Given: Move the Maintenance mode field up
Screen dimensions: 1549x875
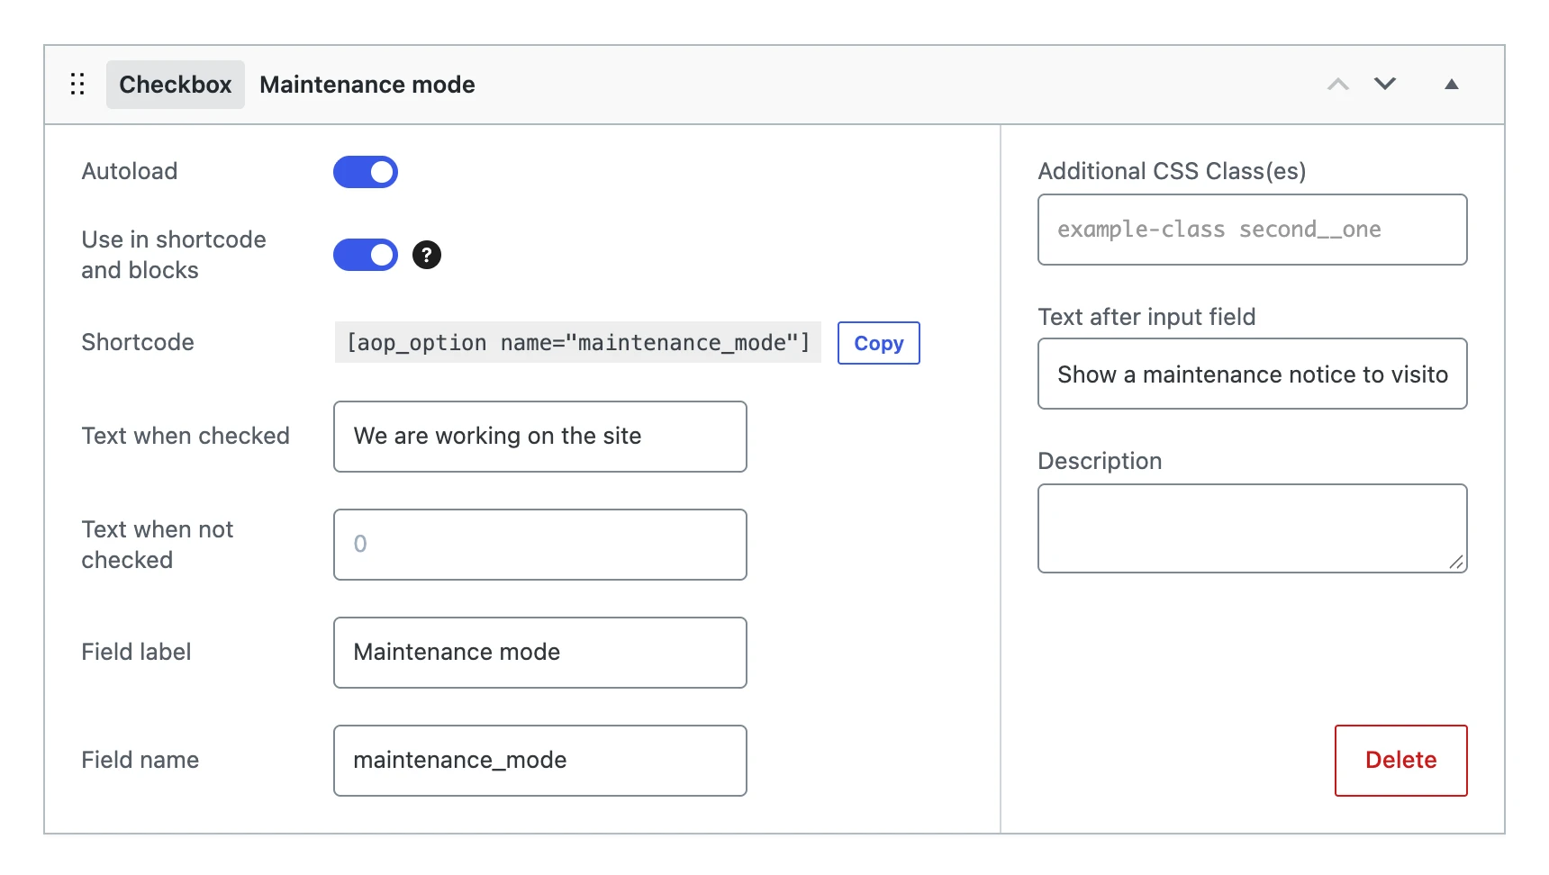Looking at the screenshot, I should [x=1338, y=85].
